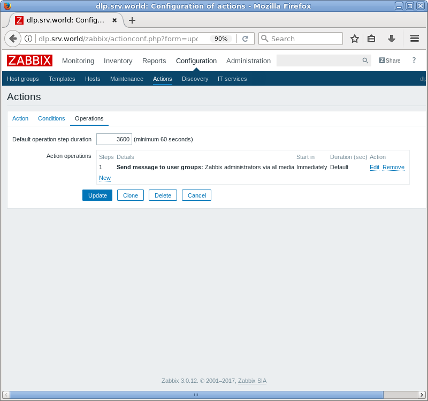The image size is (428, 401).
Task: Click the Delete button
Action: pyautogui.click(x=163, y=195)
